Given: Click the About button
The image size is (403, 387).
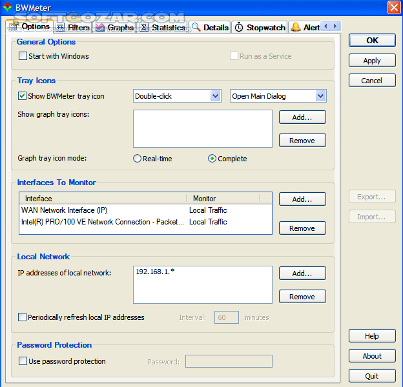Looking at the screenshot, I should 372,356.
